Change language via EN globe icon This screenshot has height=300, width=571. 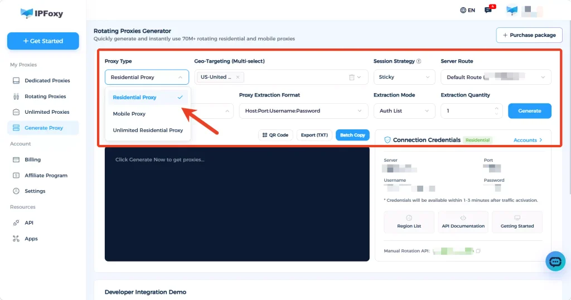pos(467,10)
